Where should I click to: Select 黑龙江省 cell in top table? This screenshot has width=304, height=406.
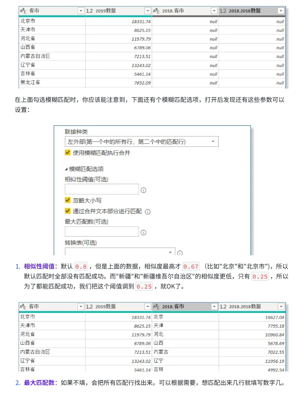[x=52, y=83]
